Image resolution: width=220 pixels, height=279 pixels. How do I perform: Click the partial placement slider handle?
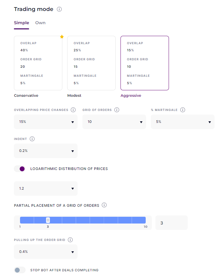48,220
